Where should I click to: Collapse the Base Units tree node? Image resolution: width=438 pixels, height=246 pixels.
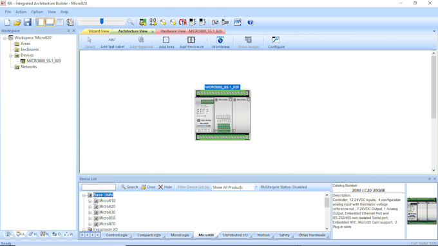coord(84,195)
